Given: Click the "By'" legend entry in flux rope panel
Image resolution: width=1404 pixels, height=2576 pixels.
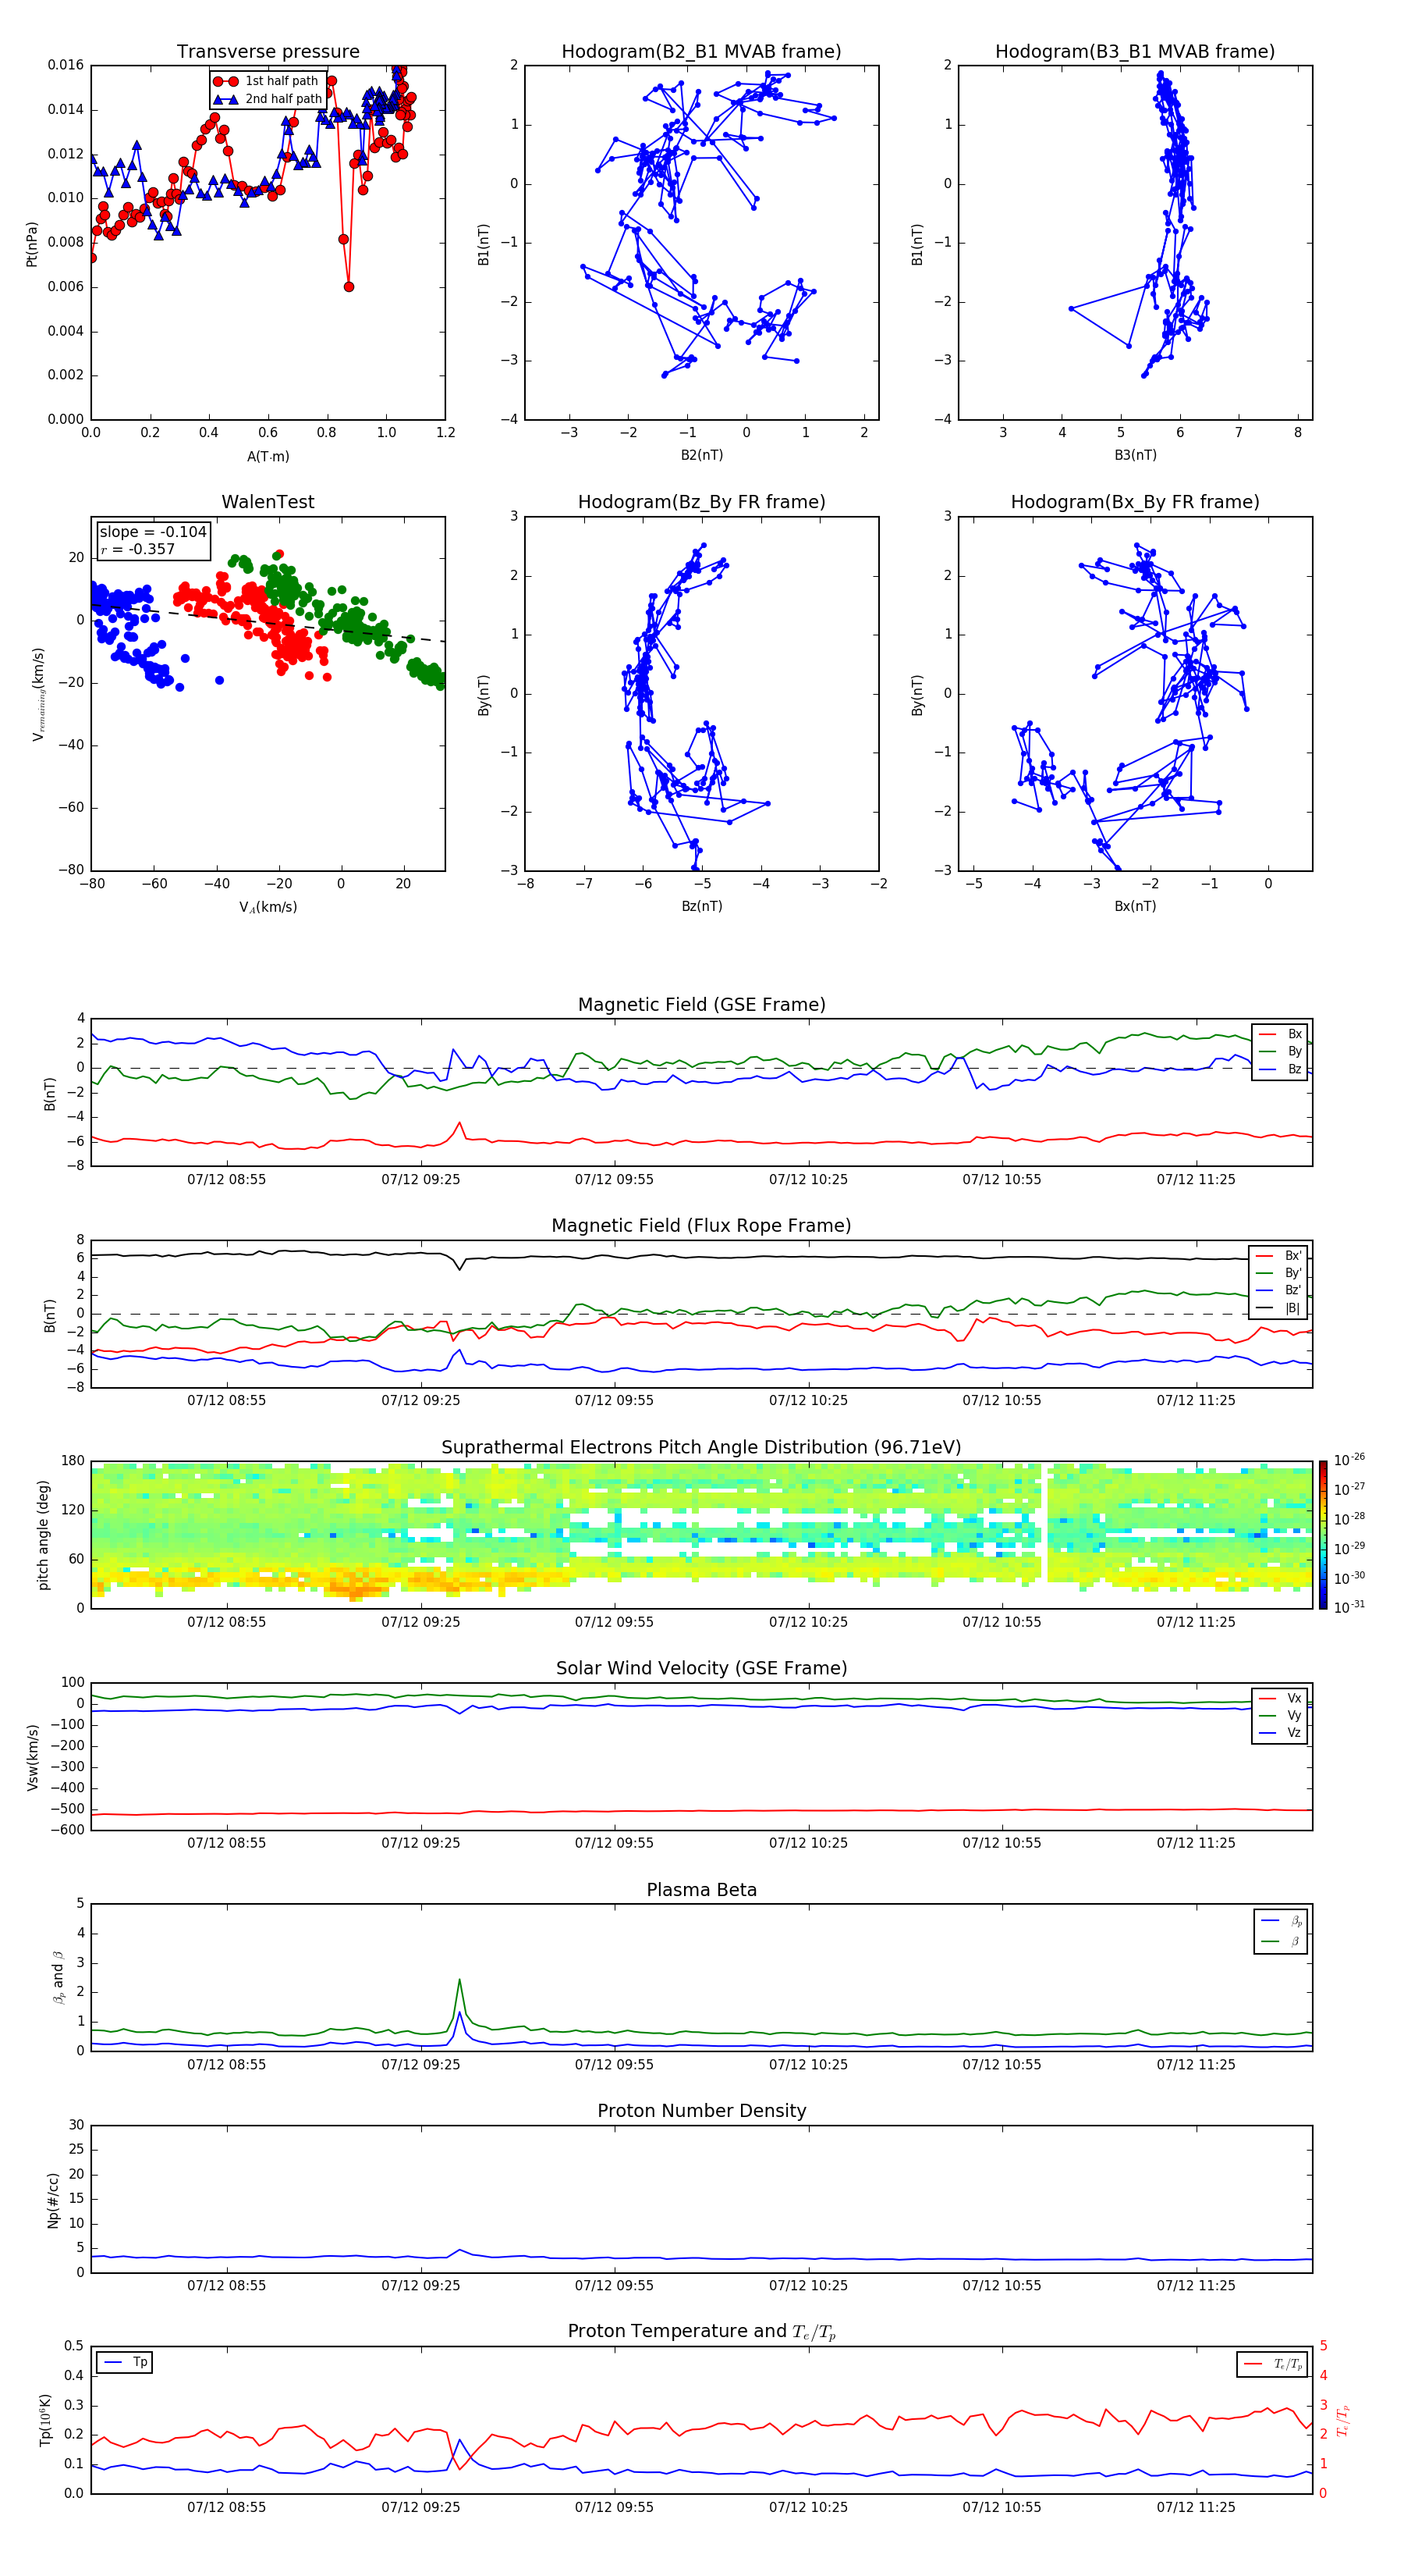Looking at the screenshot, I should pyautogui.click(x=1279, y=1273).
